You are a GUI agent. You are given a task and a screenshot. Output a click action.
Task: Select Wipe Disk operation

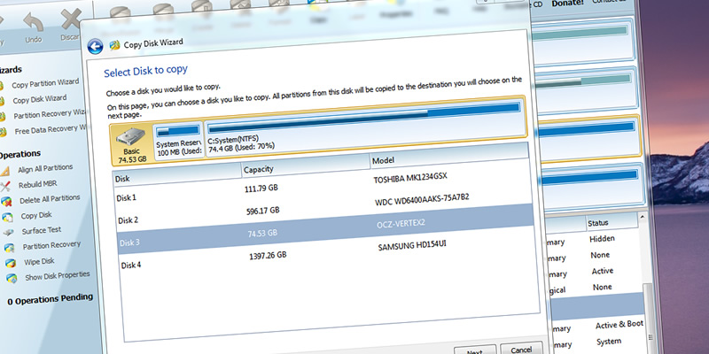[39, 261]
